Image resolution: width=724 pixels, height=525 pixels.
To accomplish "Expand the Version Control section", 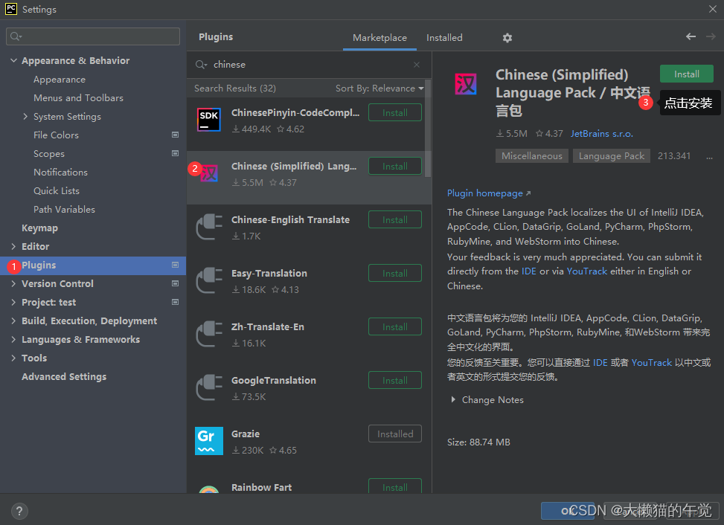I will pos(13,283).
